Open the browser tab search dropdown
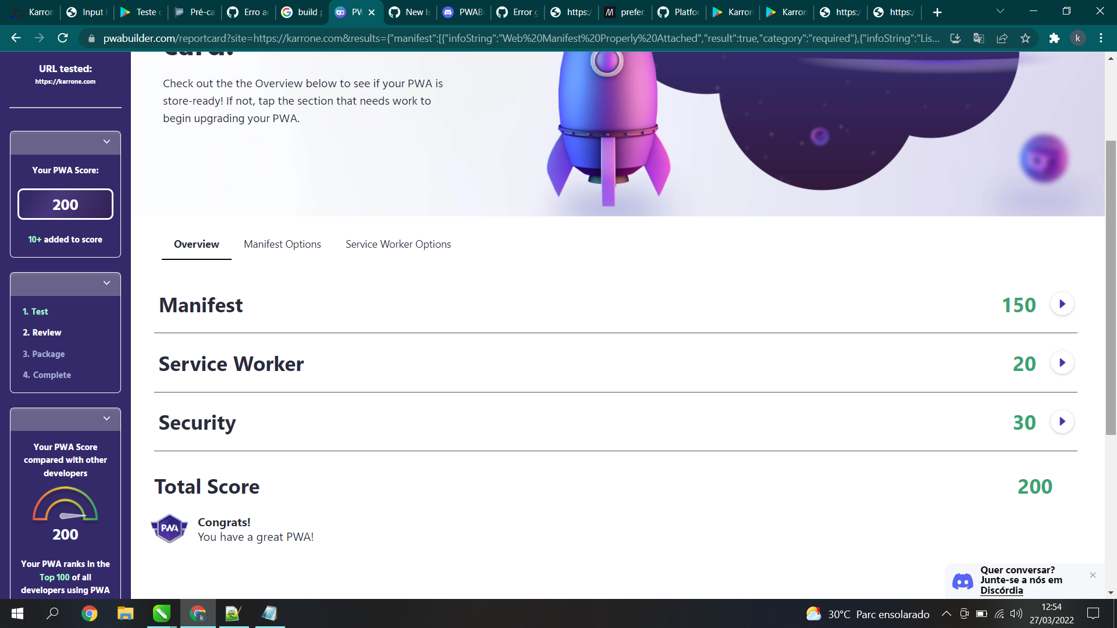The height and width of the screenshot is (628, 1117). pyautogui.click(x=1000, y=12)
